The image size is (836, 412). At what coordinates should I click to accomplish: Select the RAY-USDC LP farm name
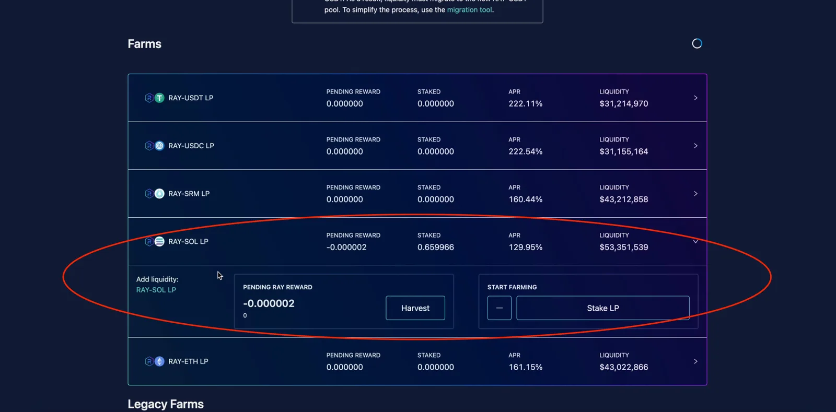[x=191, y=146]
